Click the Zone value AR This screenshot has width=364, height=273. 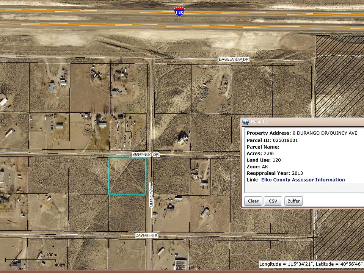265,167
